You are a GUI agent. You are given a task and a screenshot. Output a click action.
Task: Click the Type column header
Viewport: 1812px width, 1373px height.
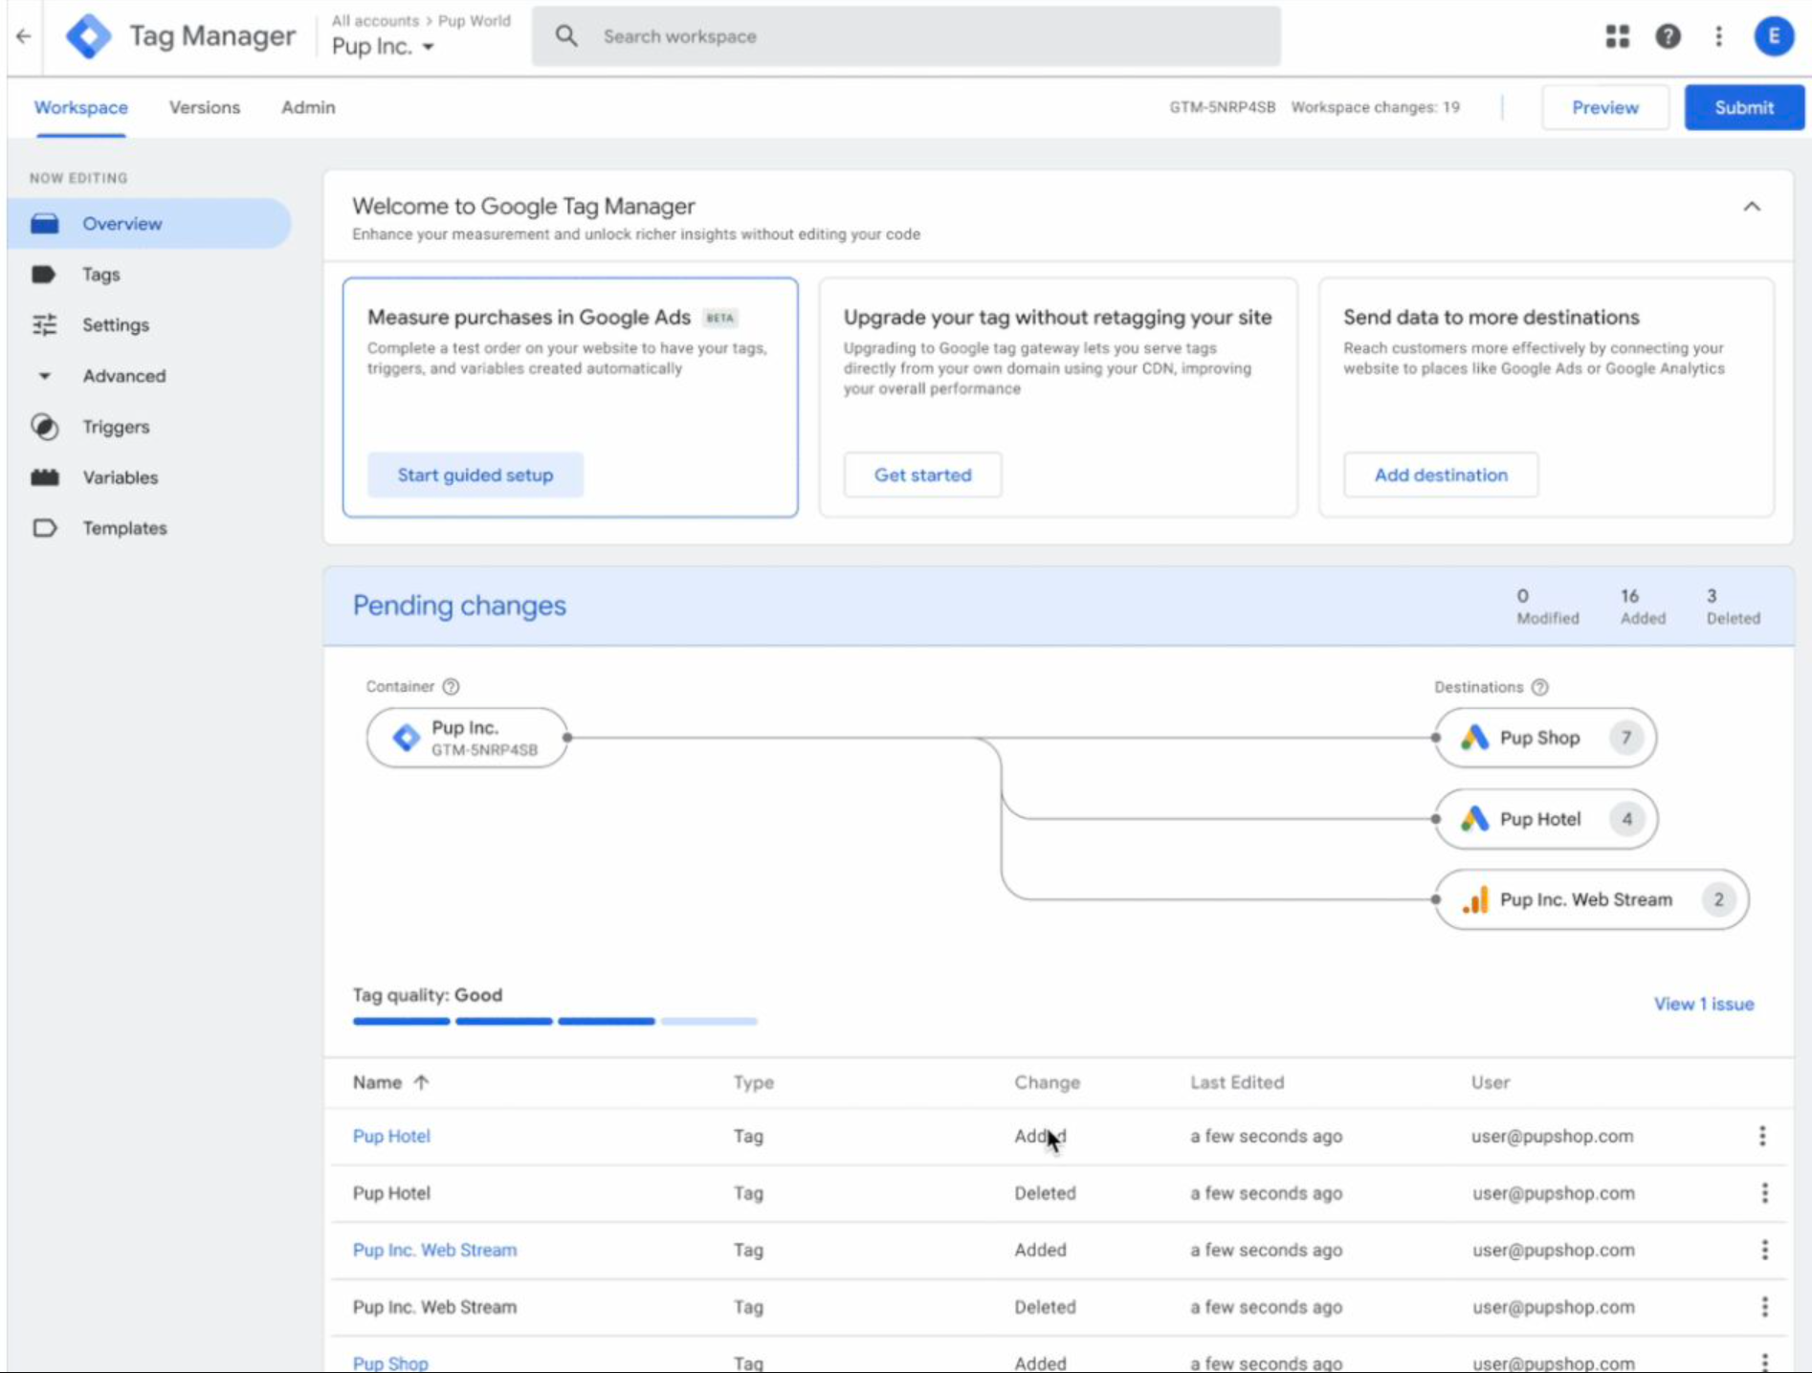(753, 1083)
